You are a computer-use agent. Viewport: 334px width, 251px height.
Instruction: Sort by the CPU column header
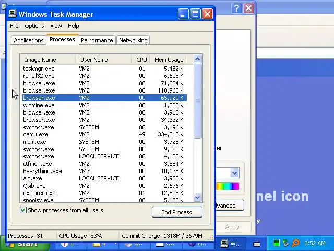click(x=140, y=60)
